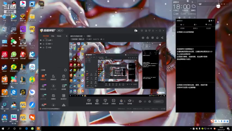Switch to the third scene tab
The width and height of the screenshot is (232, 131).
point(59,36)
